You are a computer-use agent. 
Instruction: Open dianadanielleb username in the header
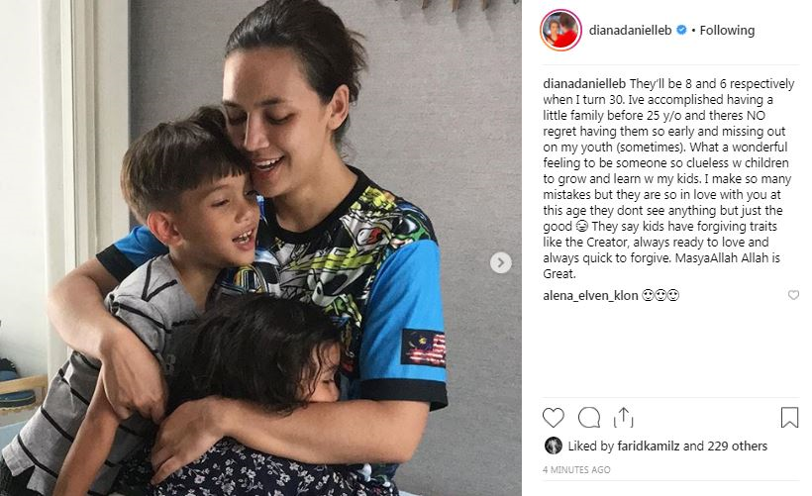[x=630, y=30]
